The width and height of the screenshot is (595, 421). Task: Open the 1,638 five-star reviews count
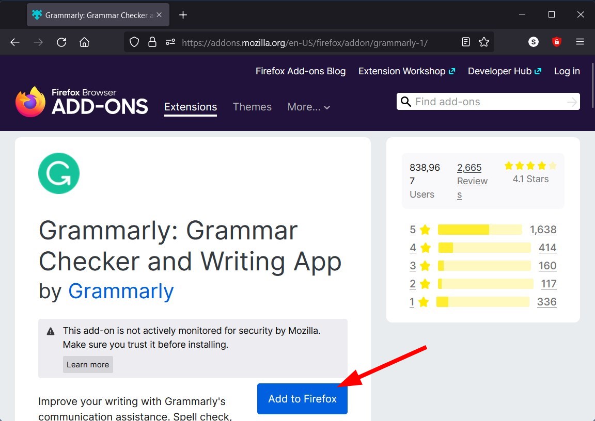pos(543,230)
